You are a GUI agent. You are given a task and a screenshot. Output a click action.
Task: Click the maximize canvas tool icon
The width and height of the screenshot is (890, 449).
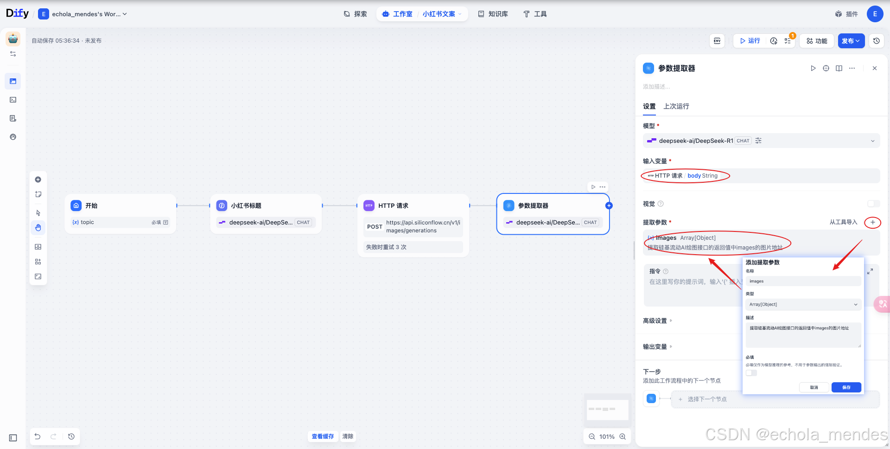tap(38, 276)
